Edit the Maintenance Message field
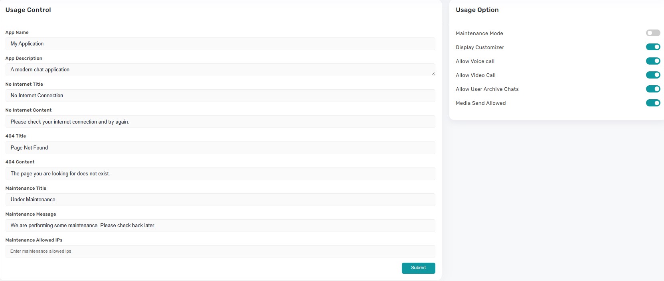Image resolution: width=664 pixels, height=281 pixels. click(220, 226)
